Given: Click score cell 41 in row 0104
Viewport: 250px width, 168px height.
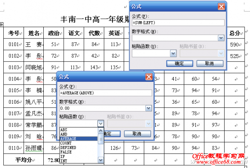Looking at the screenshot, I should point(174,79).
